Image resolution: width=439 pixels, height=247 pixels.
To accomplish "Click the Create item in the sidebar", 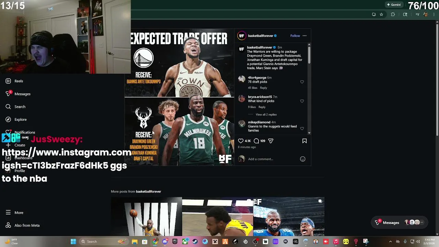I will click(x=15, y=145).
